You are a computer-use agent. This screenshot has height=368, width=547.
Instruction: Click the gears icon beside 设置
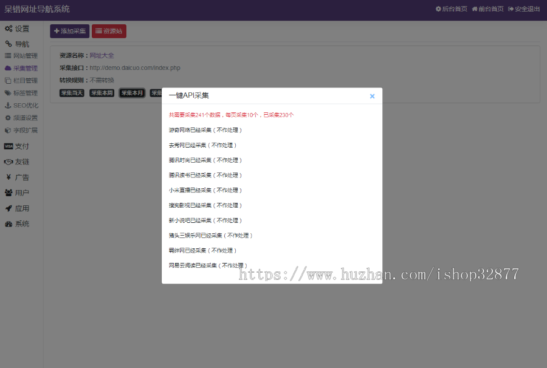pyautogui.click(x=9, y=29)
